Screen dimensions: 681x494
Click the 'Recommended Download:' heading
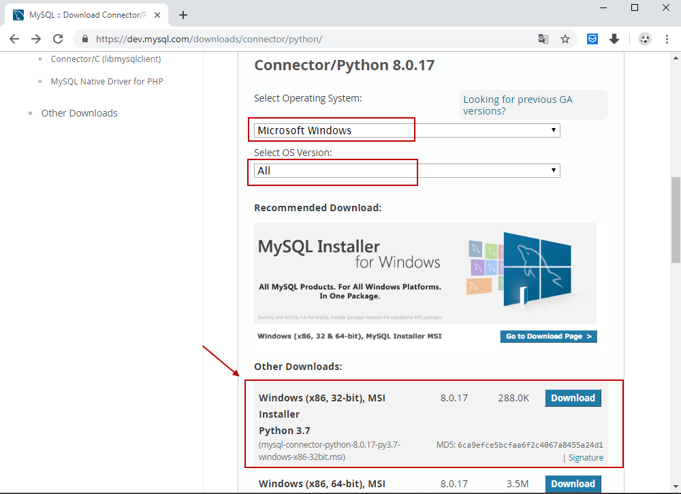pos(318,208)
